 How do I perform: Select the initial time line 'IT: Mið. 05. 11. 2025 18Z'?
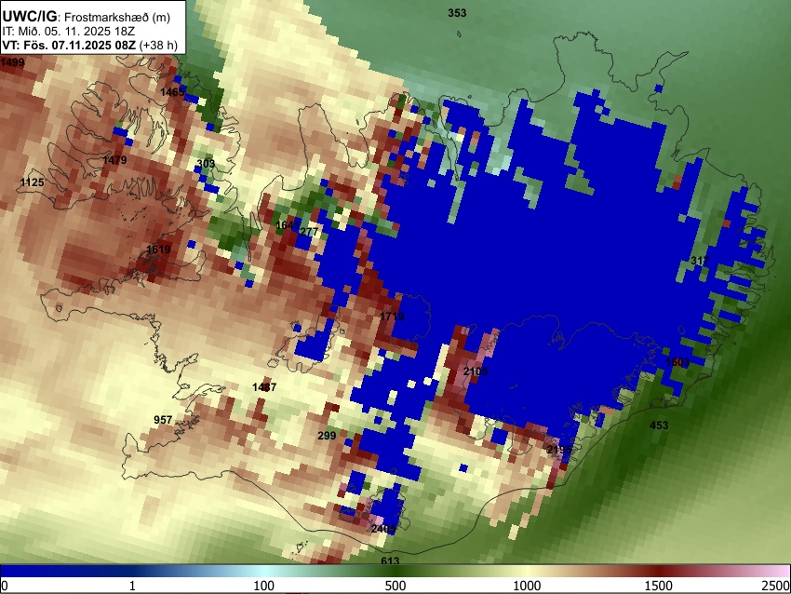pyautogui.click(x=68, y=32)
